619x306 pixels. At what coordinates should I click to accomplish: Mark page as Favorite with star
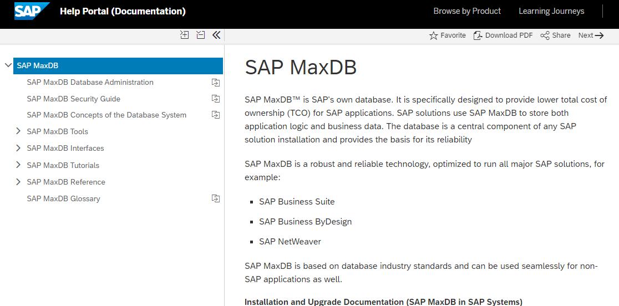(447, 35)
